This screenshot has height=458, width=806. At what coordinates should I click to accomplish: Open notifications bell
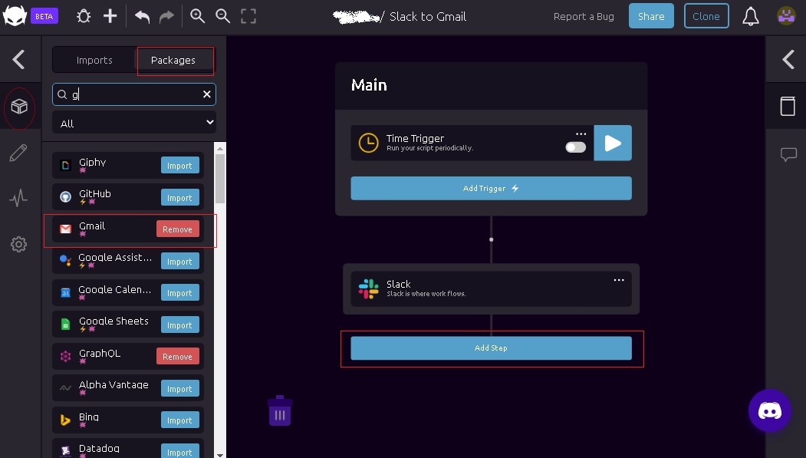click(751, 16)
